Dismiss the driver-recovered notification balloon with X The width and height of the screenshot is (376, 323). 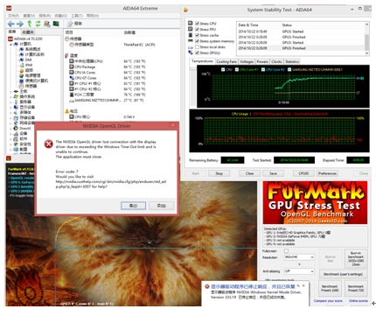pos(303,285)
